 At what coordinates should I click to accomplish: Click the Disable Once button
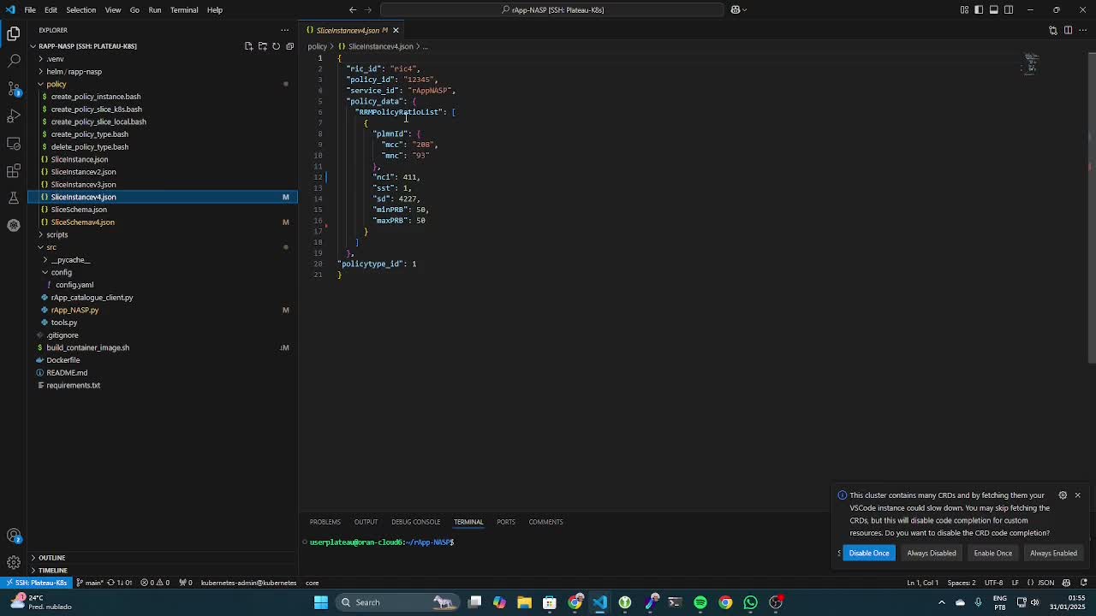[869, 553]
